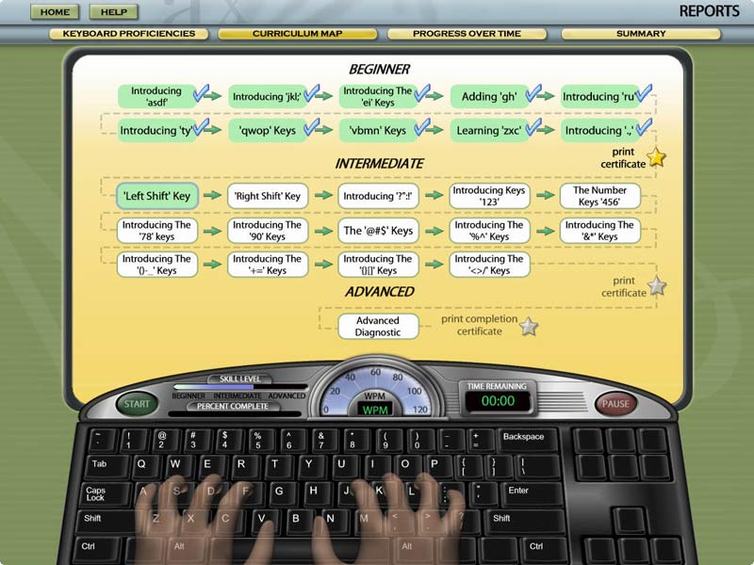Screen dimensions: 754x565
Task: Click checkmark on Introducing 'jkl;' lesson
Action: 312,92
